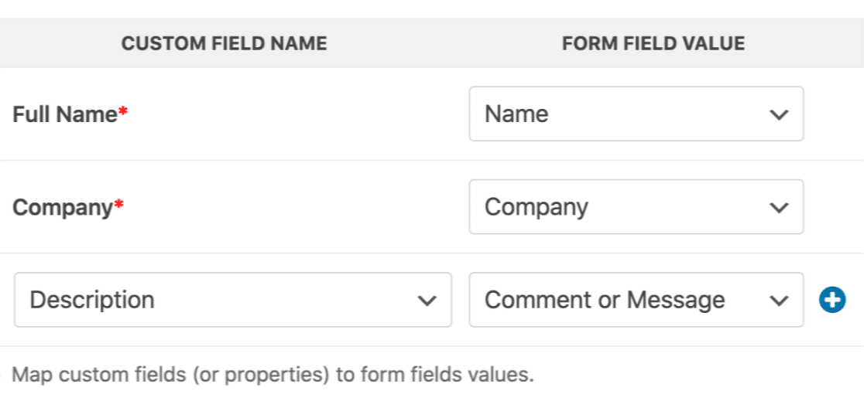This screenshot has height=401, width=864.
Task: Click the Custom Field Name column header
Action: (x=224, y=44)
